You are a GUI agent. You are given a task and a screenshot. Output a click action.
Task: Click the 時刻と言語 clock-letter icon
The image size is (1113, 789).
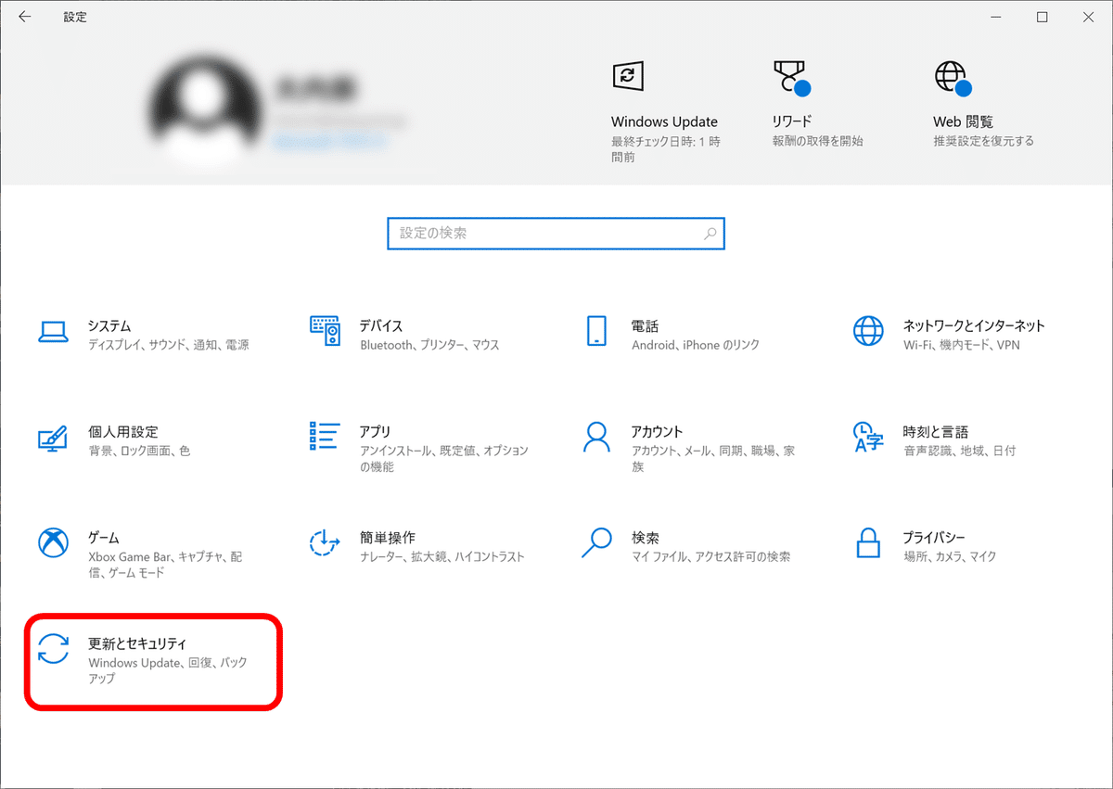tap(868, 437)
